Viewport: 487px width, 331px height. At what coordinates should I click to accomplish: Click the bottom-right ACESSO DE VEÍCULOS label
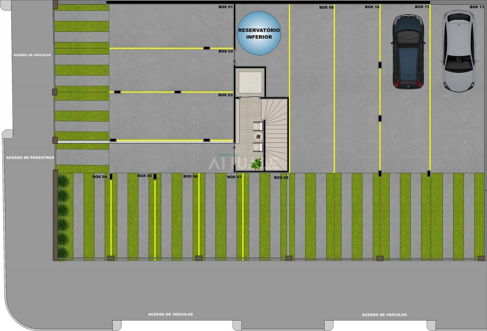[384, 315]
